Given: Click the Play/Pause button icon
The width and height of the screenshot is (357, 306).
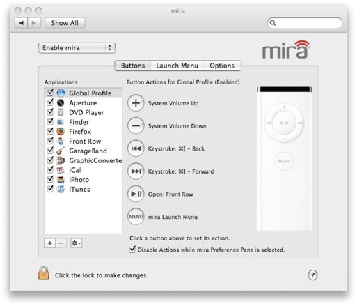Looking at the screenshot, I should pyautogui.click(x=136, y=194).
